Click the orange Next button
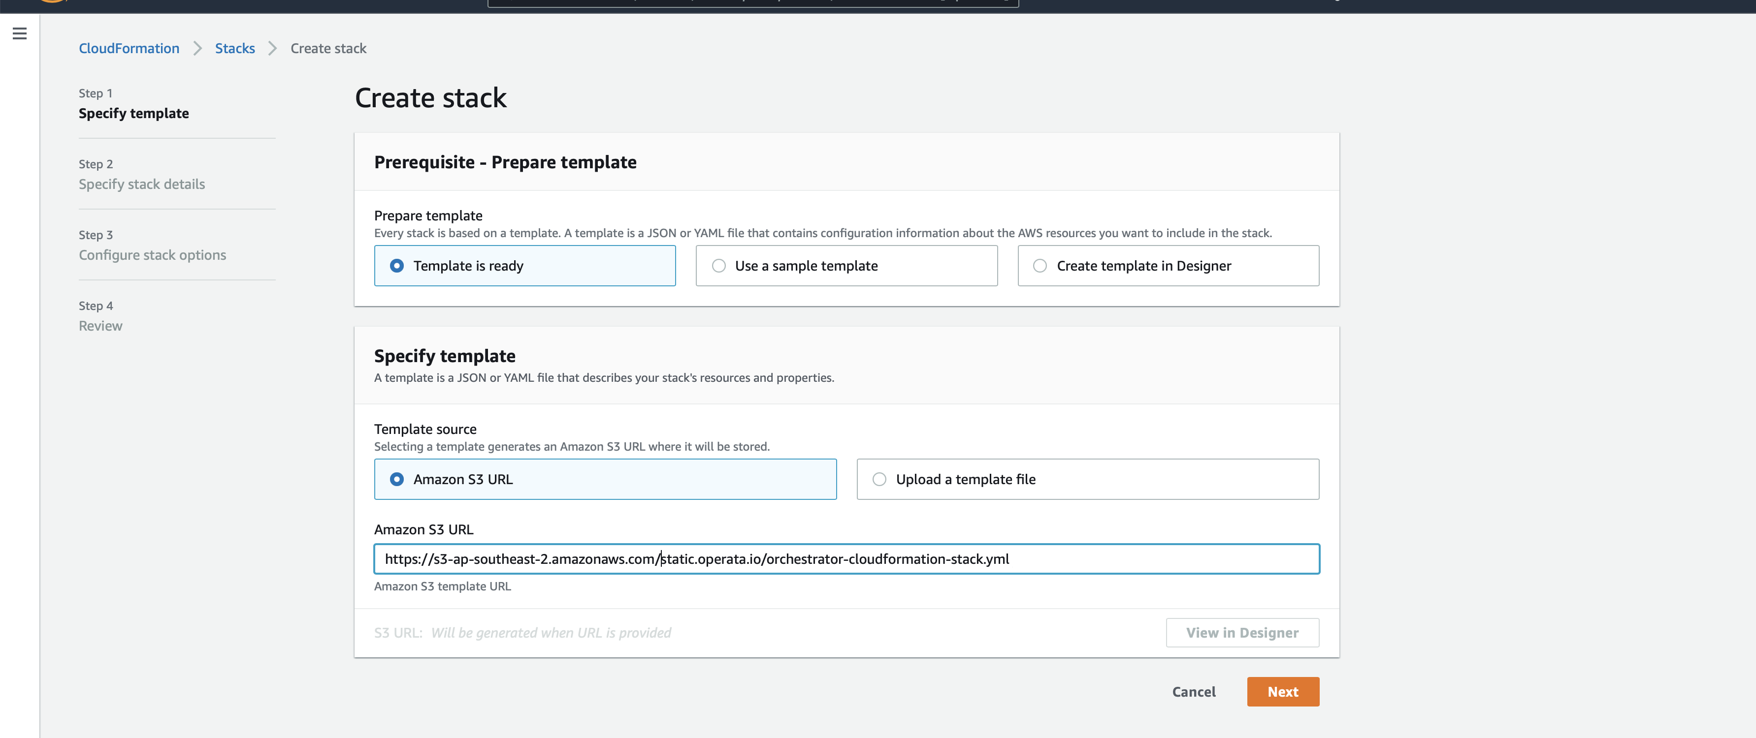The image size is (1756, 738). coord(1282,692)
